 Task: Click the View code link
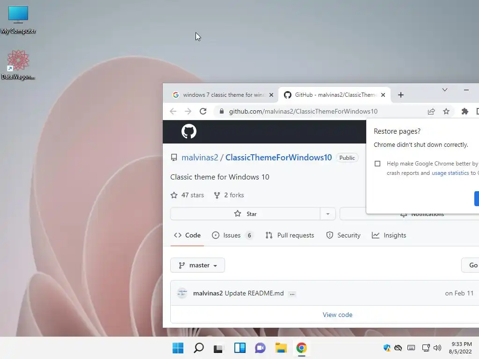(338, 315)
